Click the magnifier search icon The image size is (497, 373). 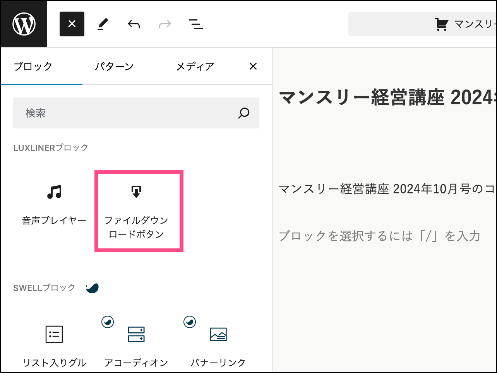pos(244,113)
